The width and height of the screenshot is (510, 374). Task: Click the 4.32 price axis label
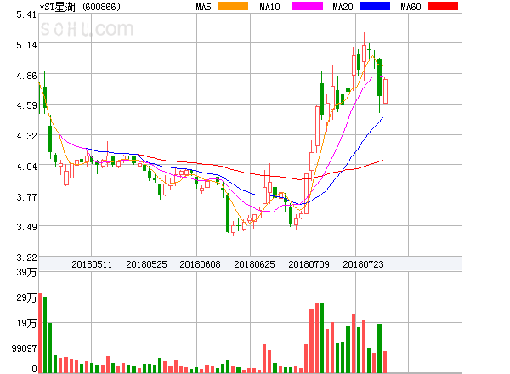pos(26,136)
